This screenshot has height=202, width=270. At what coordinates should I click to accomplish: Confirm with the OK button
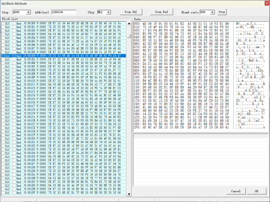coord(257,191)
